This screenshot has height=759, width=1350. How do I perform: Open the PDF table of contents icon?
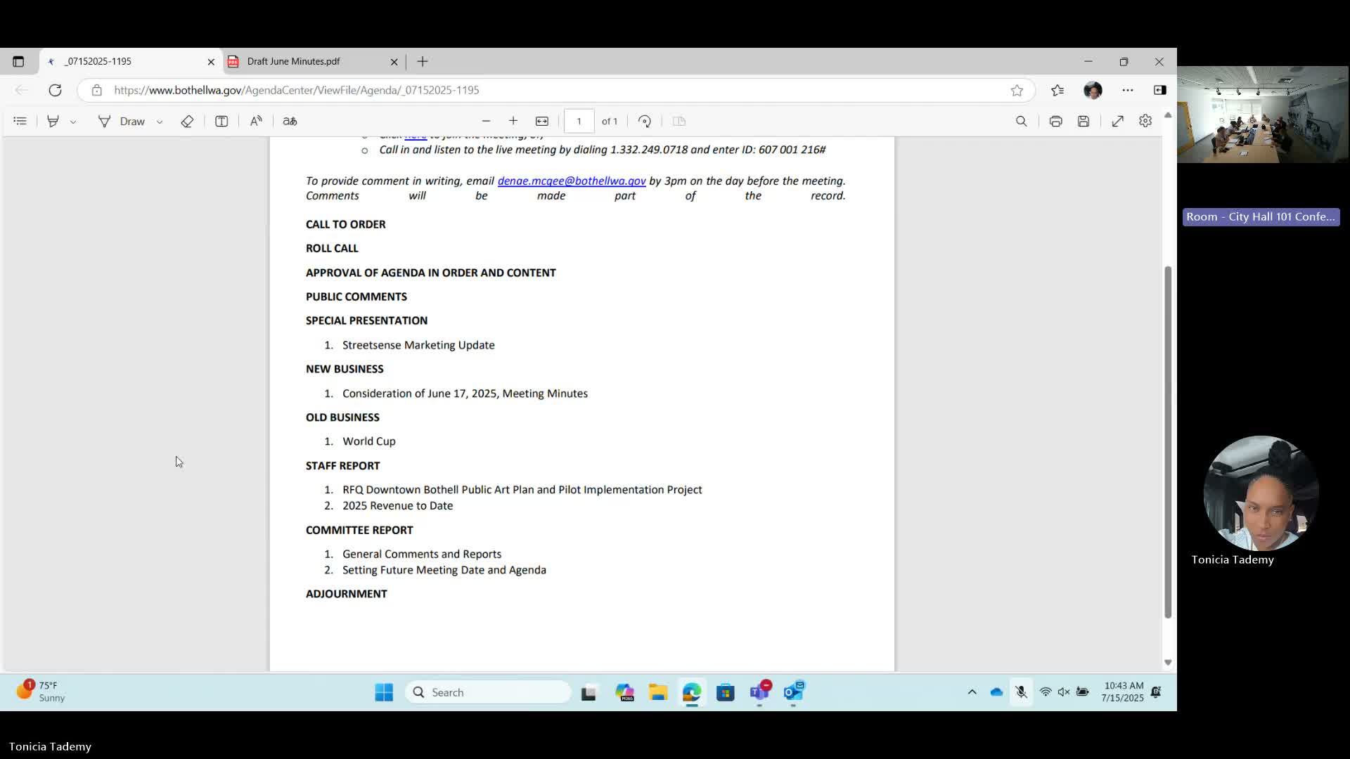point(20,121)
